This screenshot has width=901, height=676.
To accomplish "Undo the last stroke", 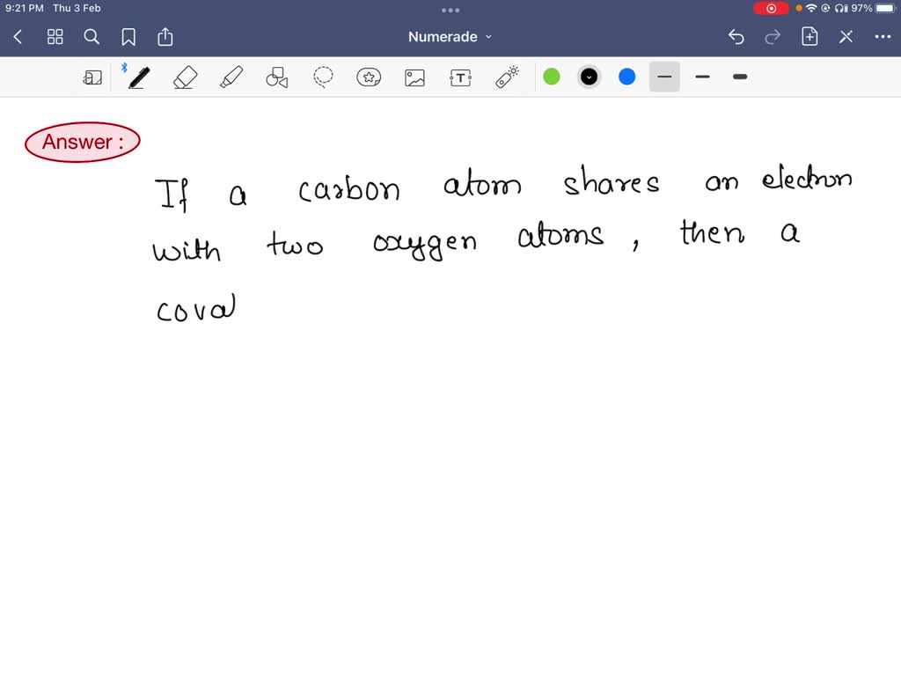I will pyautogui.click(x=736, y=37).
